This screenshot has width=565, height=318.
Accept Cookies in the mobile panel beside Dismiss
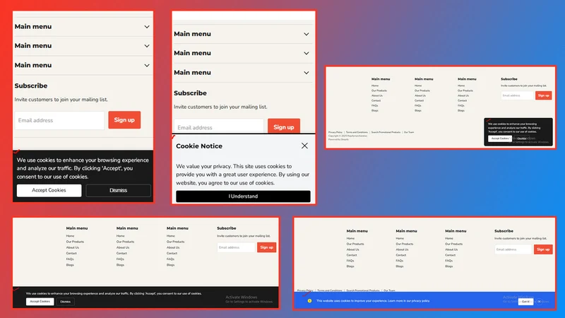point(49,190)
